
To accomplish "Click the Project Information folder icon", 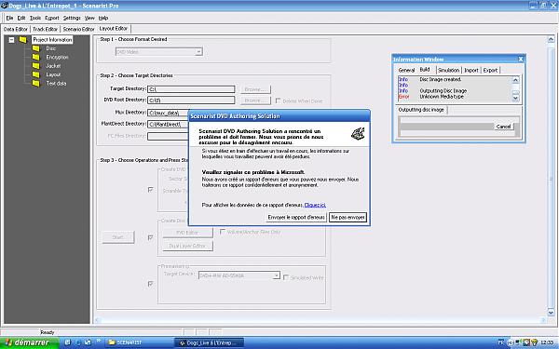I will click(x=23, y=39).
